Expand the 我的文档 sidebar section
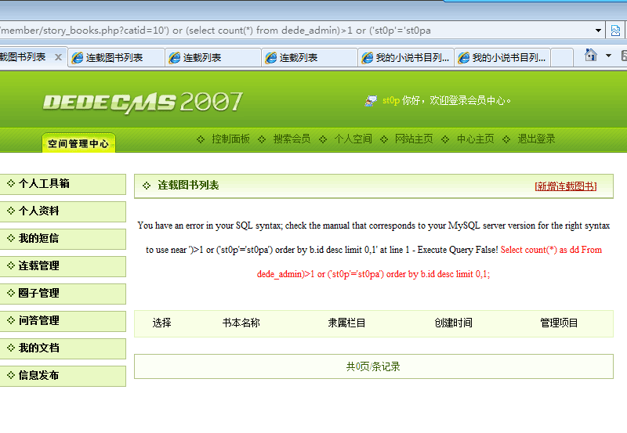Image resolution: width=627 pixels, height=433 pixels. [63, 348]
